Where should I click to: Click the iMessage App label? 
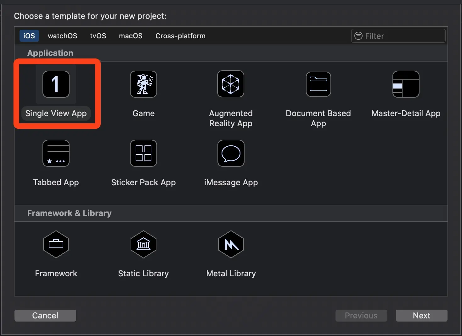tap(231, 182)
